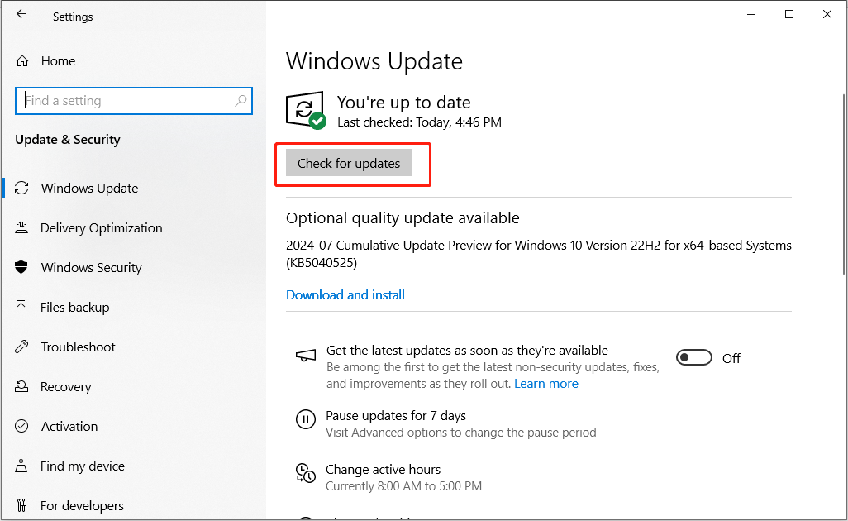Click the pause updates icon
Viewport: 848px width, 521px height.
(x=306, y=420)
